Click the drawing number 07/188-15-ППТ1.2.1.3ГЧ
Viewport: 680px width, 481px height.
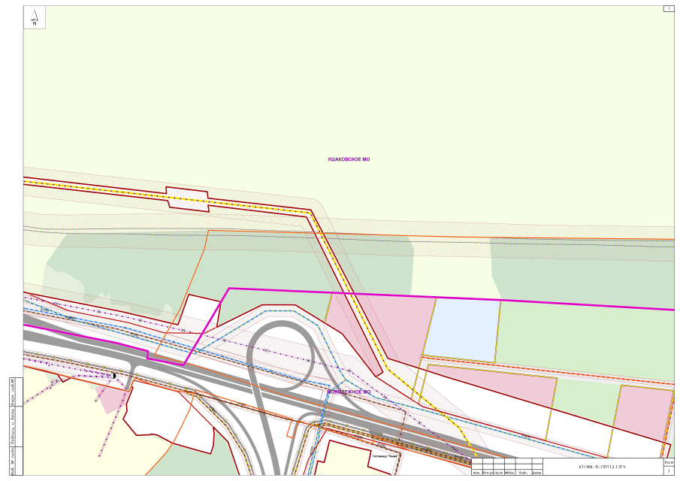(x=601, y=466)
